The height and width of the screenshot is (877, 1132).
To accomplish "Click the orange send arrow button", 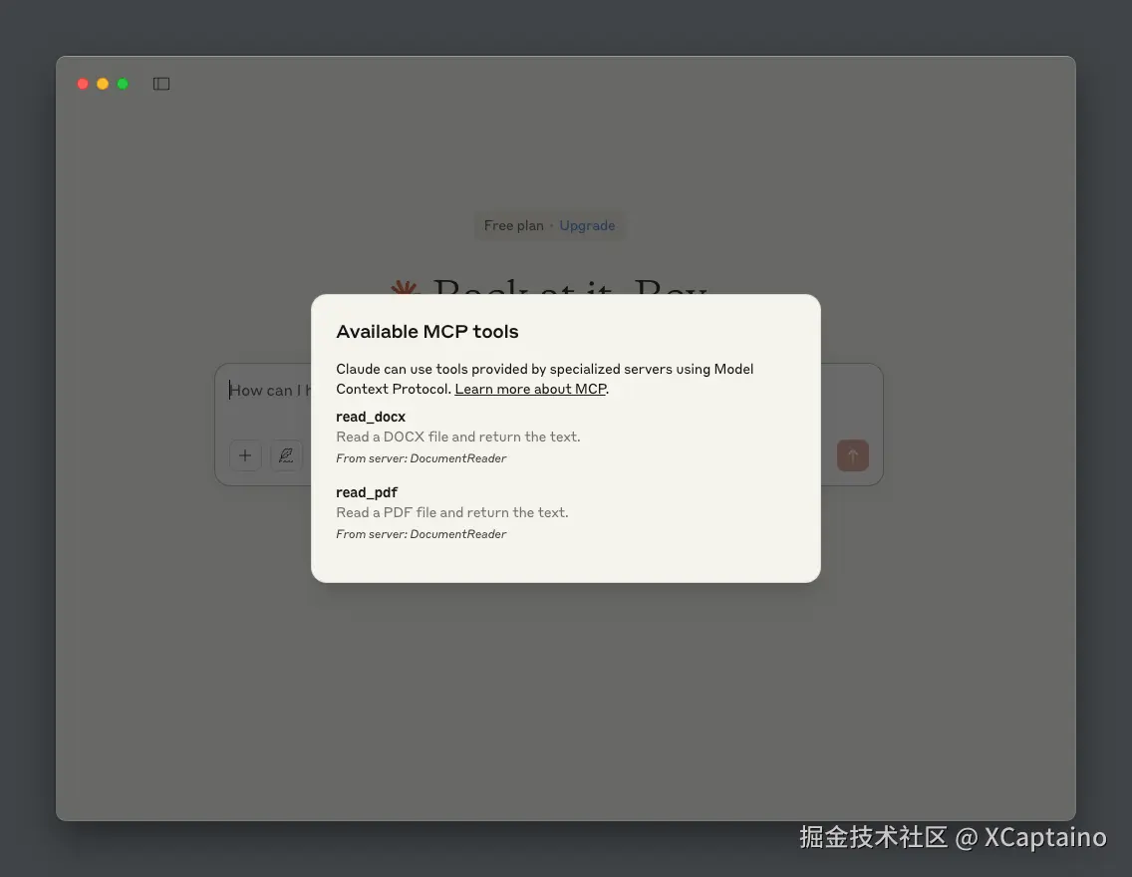I will [x=852, y=455].
